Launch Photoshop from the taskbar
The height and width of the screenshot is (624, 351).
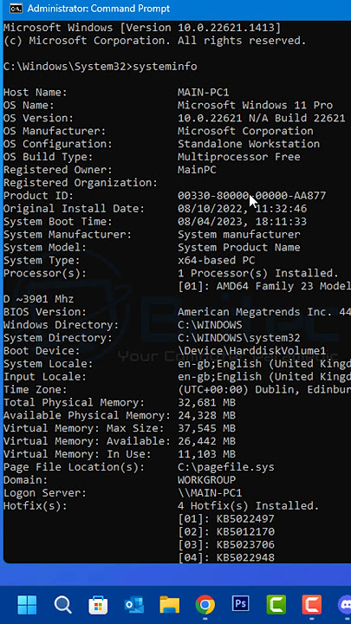coord(240,604)
